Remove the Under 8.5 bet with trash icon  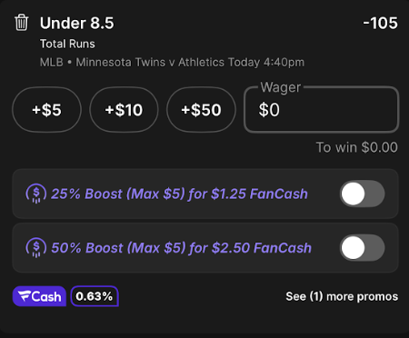pyautogui.click(x=22, y=23)
